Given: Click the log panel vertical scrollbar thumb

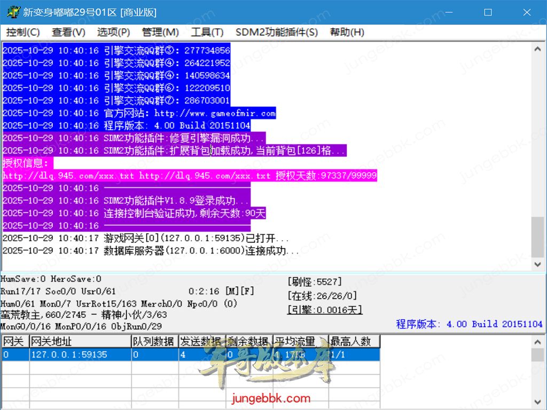Looking at the screenshot, I should point(537,236).
